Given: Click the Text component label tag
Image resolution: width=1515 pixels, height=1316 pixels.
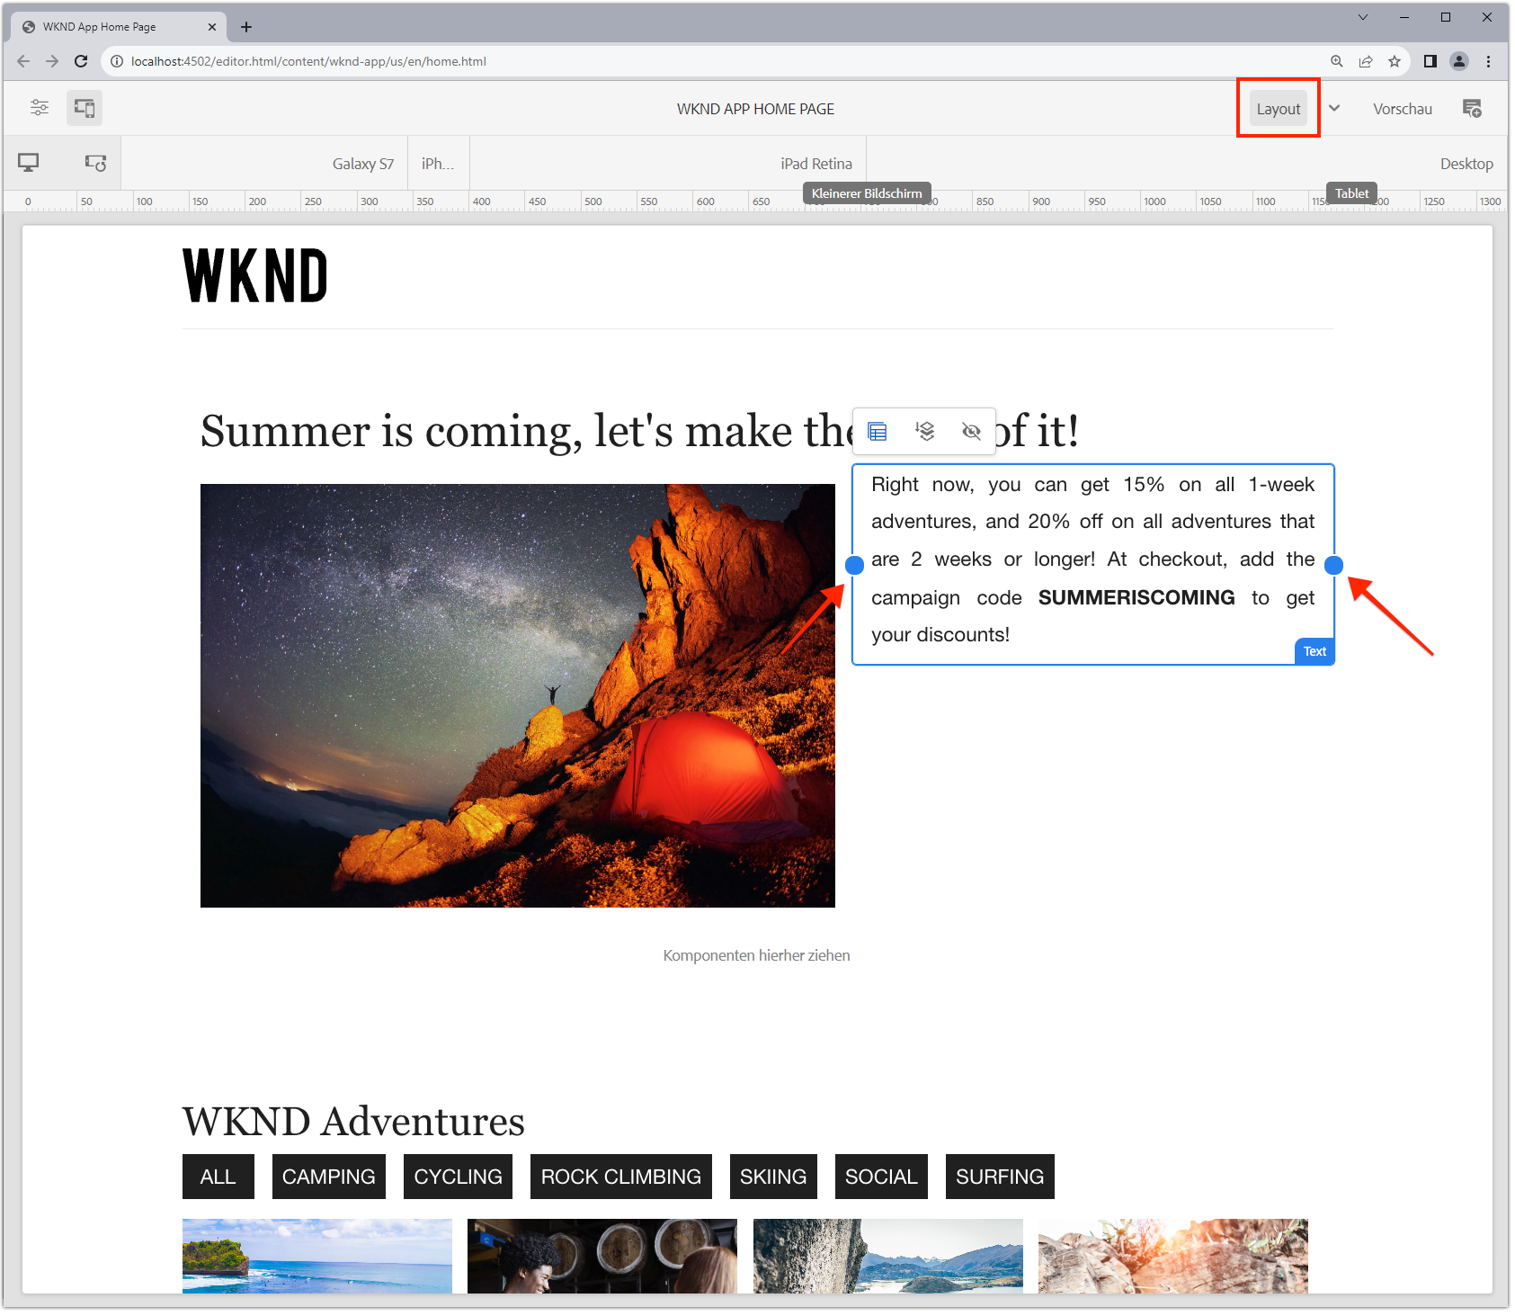Looking at the screenshot, I should [x=1314, y=651].
